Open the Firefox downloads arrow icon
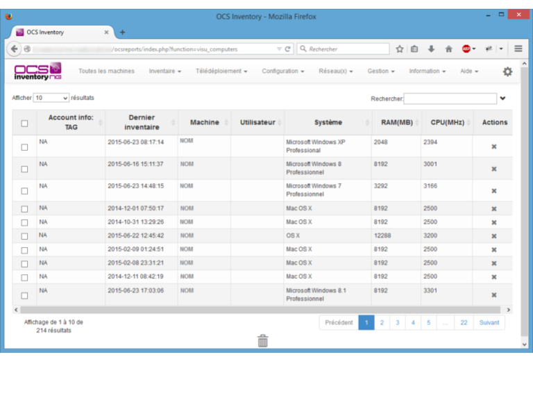The height and width of the screenshot is (400, 533). (431, 49)
